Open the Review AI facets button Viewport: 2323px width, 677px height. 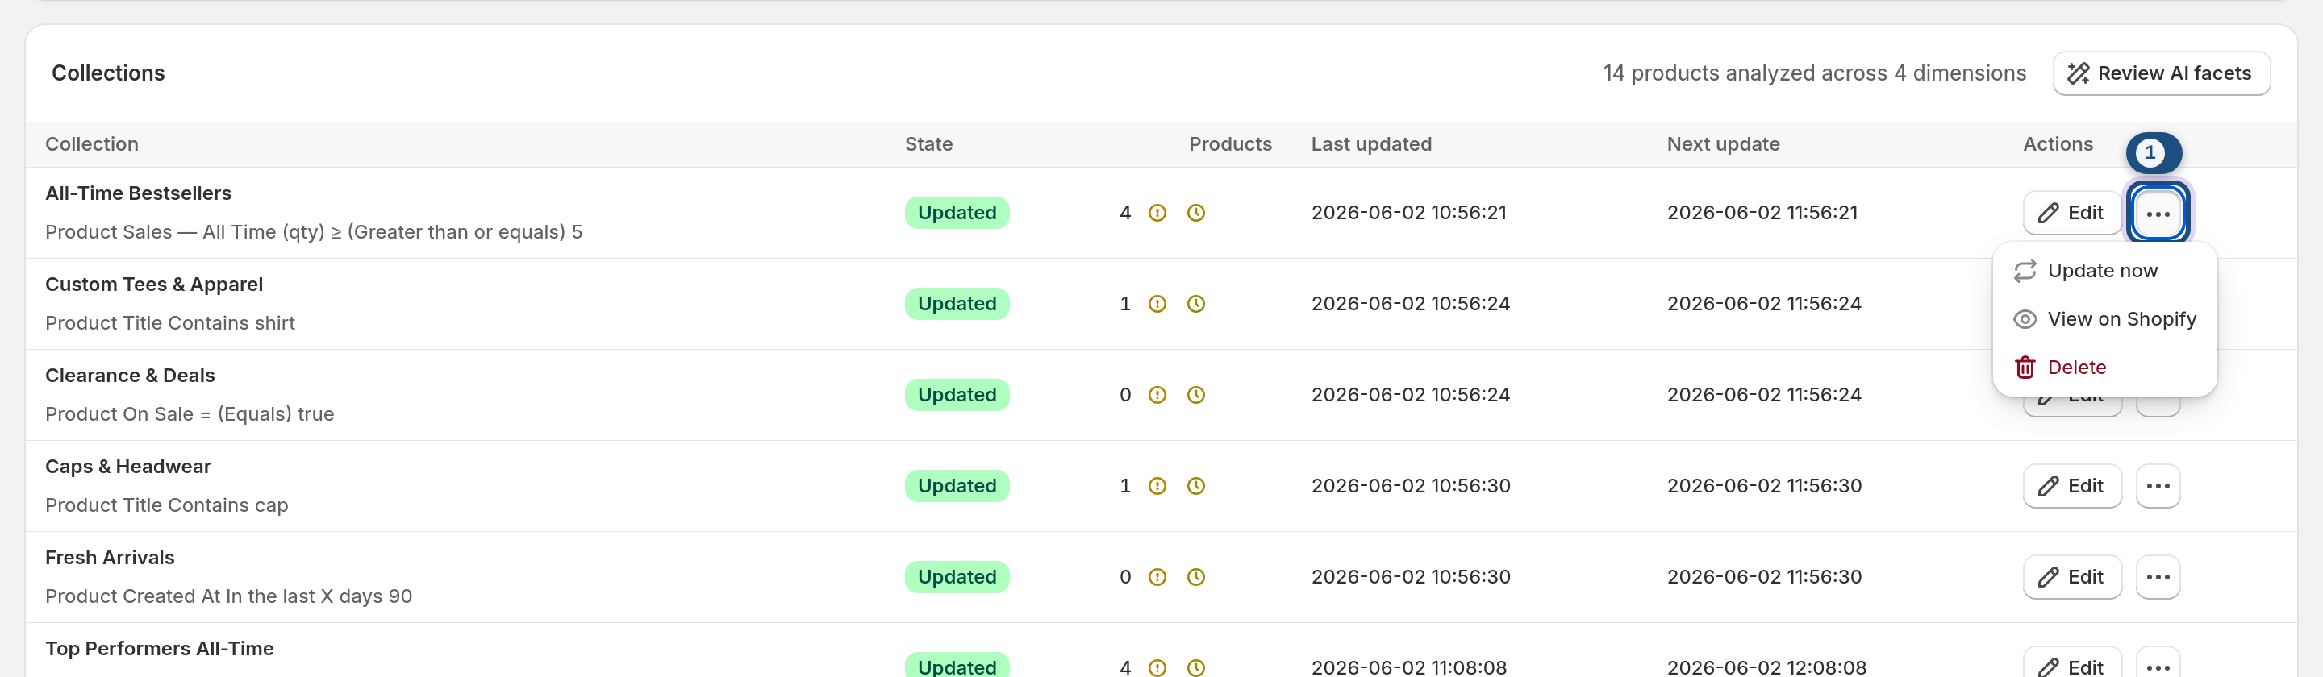[2161, 73]
